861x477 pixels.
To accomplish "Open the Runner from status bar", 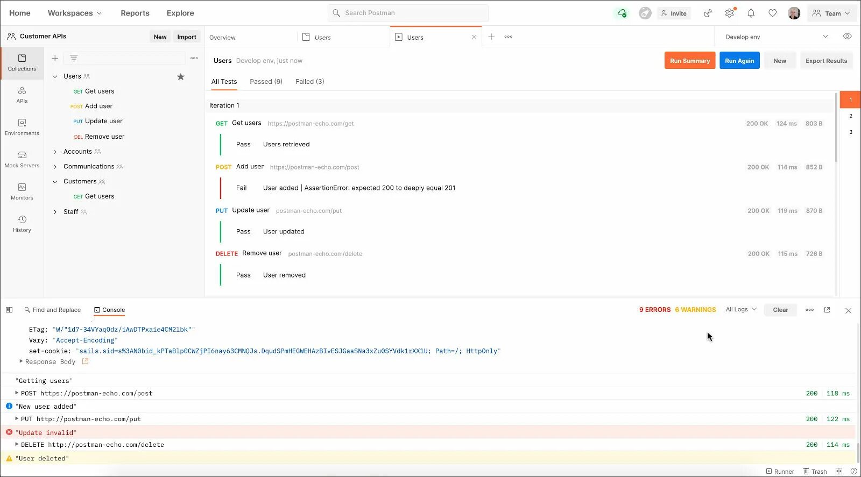I will tap(780, 472).
